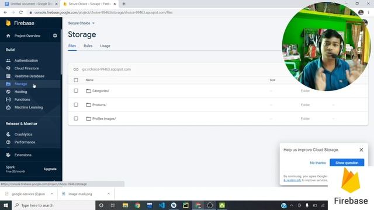The height and width of the screenshot is (210, 374).
Task: Click the browser address bar URL
Action: (103, 12)
